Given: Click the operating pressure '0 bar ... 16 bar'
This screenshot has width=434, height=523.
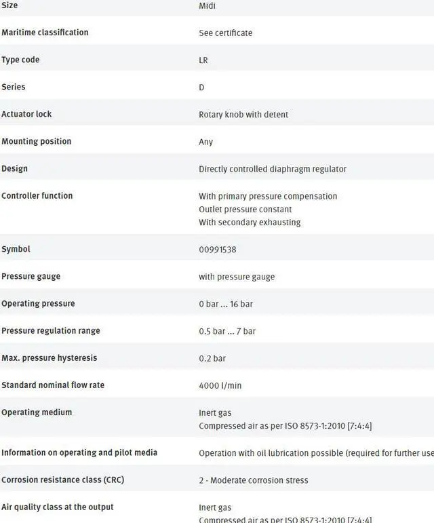Looking at the screenshot, I should tap(226, 304).
